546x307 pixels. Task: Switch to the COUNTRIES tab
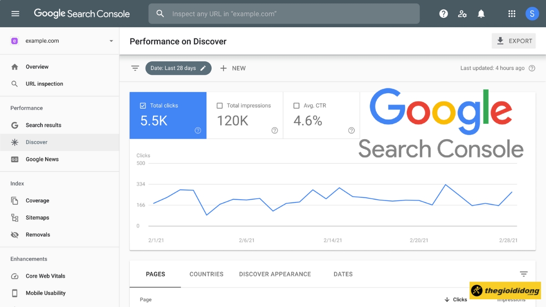(x=206, y=274)
